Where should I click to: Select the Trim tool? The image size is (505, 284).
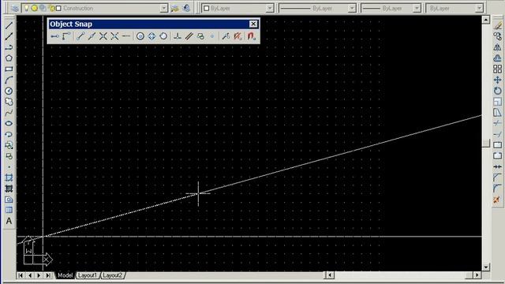497,123
